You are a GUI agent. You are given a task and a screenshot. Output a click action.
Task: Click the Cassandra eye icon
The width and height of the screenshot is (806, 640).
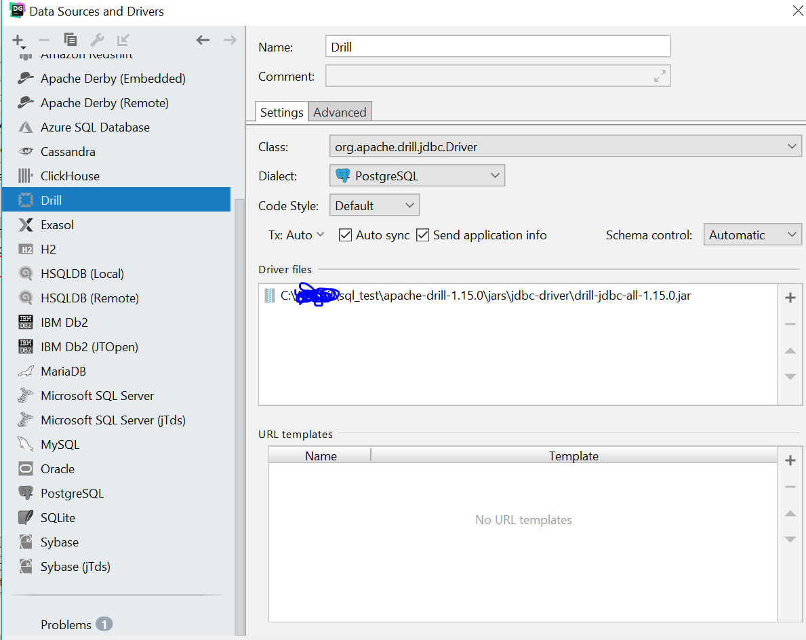pos(26,151)
